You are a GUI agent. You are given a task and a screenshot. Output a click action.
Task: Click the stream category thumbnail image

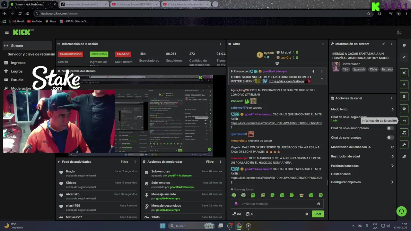click(336, 66)
